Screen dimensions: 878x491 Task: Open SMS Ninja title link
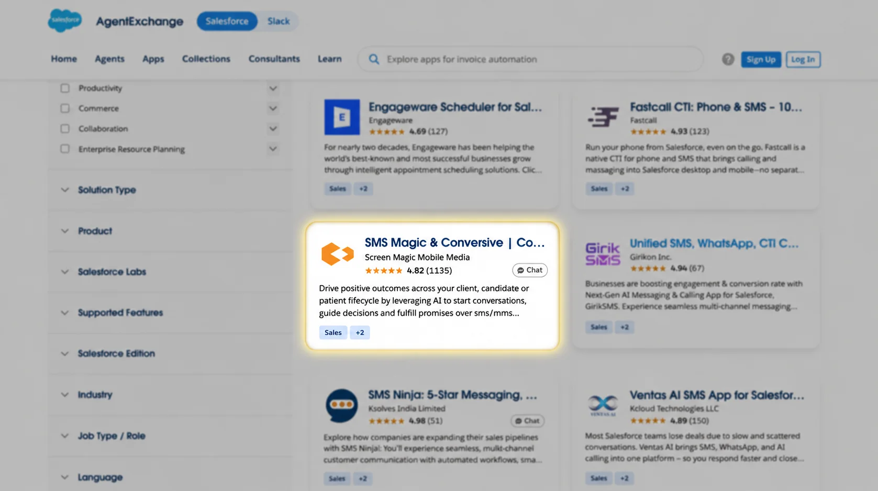click(452, 395)
